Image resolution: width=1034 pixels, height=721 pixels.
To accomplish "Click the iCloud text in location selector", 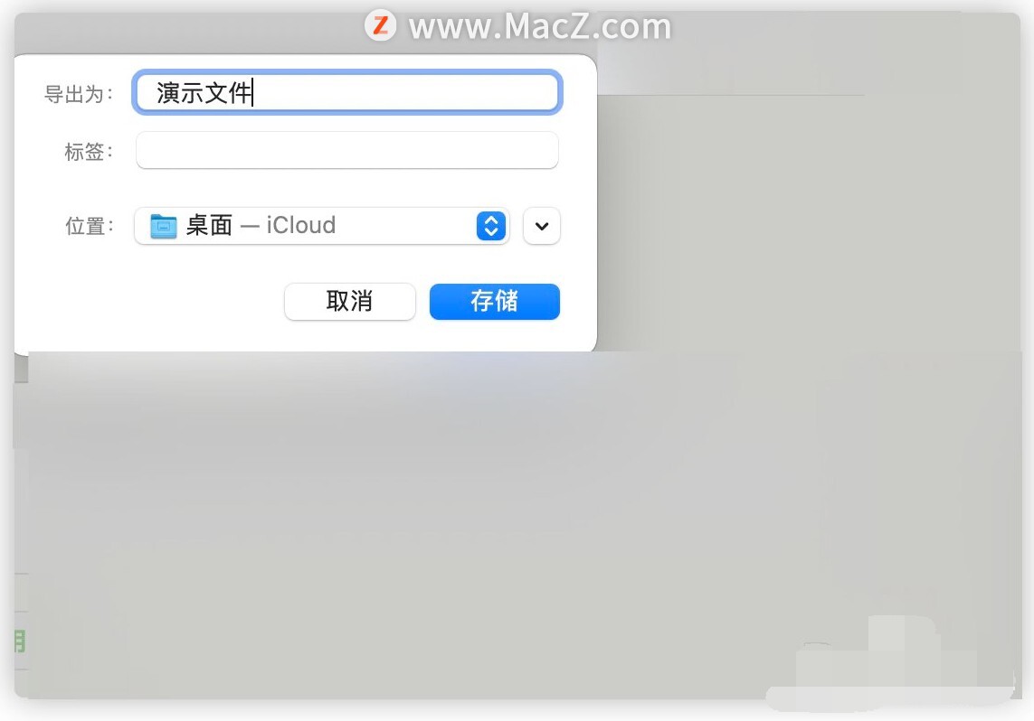I will 300,225.
